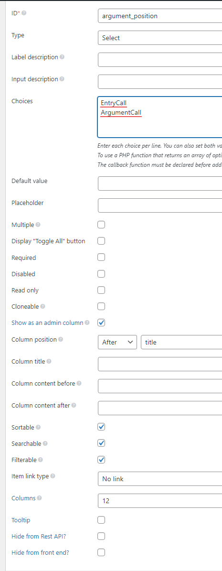Toggle the Filterable checkbox
The height and width of the screenshot is (571, 222).
click(102, 460)
